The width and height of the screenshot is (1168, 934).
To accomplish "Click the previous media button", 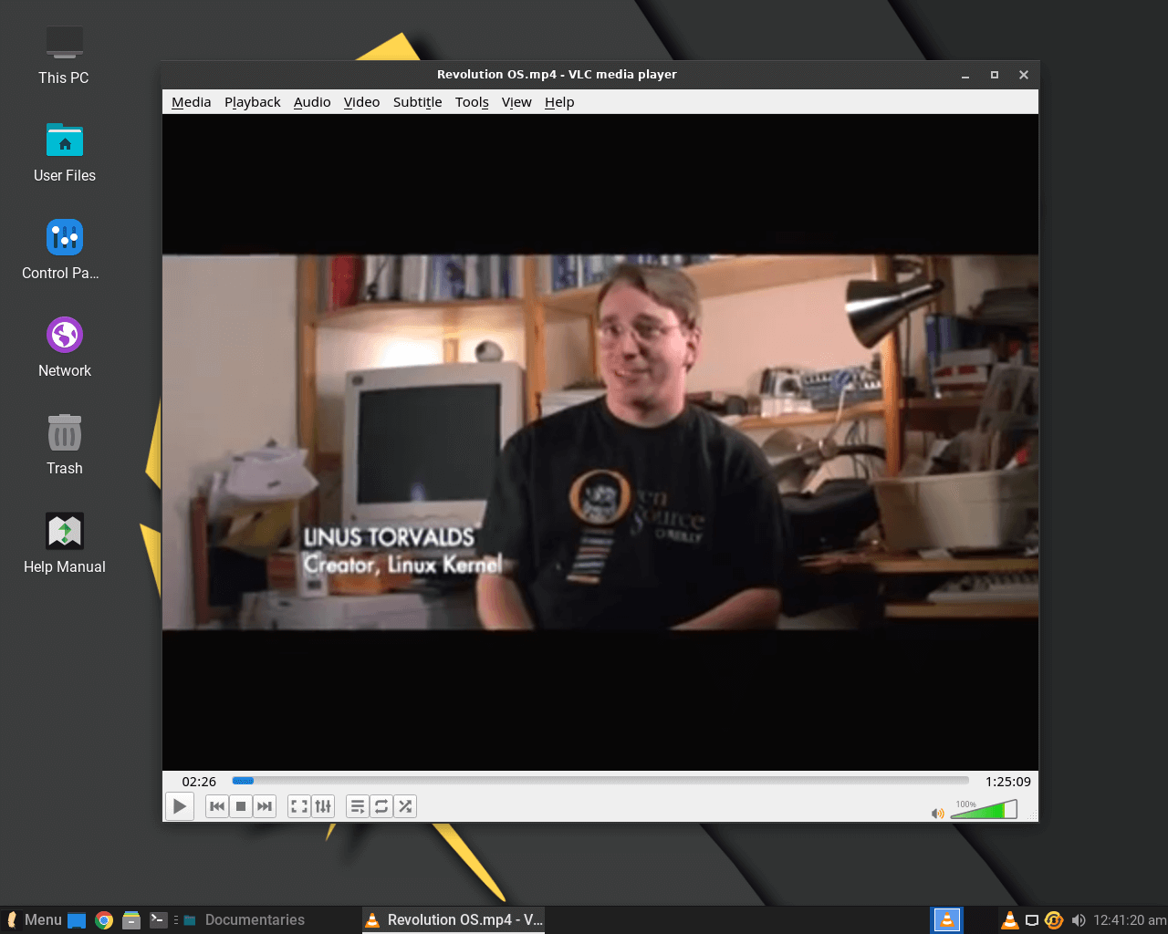I will tap(217, 806).
